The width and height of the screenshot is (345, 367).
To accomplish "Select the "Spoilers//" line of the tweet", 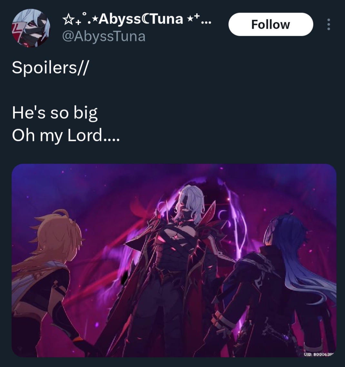I will pyautogui.click(x=50, y=68).
